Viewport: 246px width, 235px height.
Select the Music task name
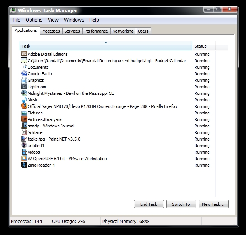pyautogui.click(x=33, y=100)
